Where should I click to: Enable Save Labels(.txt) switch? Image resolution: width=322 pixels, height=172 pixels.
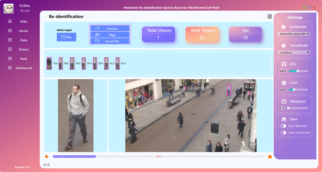[x=283, y=133]
